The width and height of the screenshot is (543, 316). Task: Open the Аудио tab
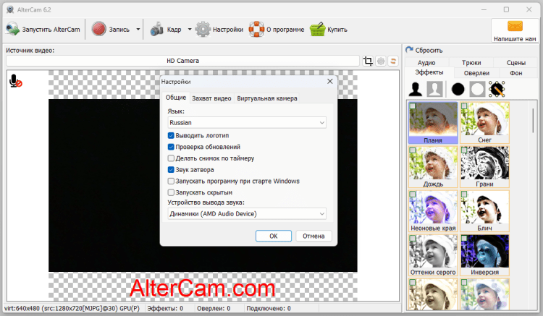click(426, 63)
